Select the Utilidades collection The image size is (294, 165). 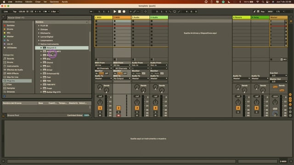tap(11, 48)
